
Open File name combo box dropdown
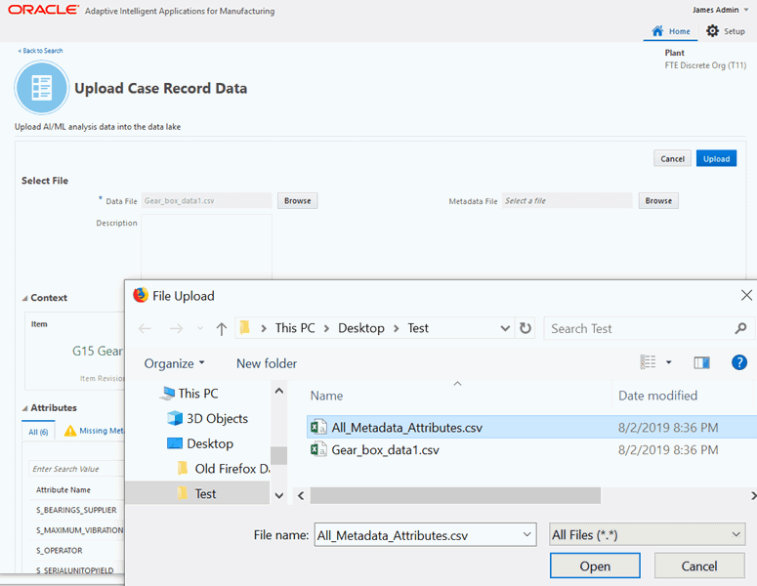(526, 534)
